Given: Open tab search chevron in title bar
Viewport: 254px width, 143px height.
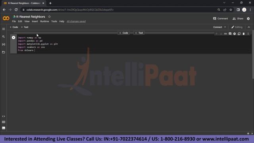Looking at the screenshot, I should tap(224, 3).
